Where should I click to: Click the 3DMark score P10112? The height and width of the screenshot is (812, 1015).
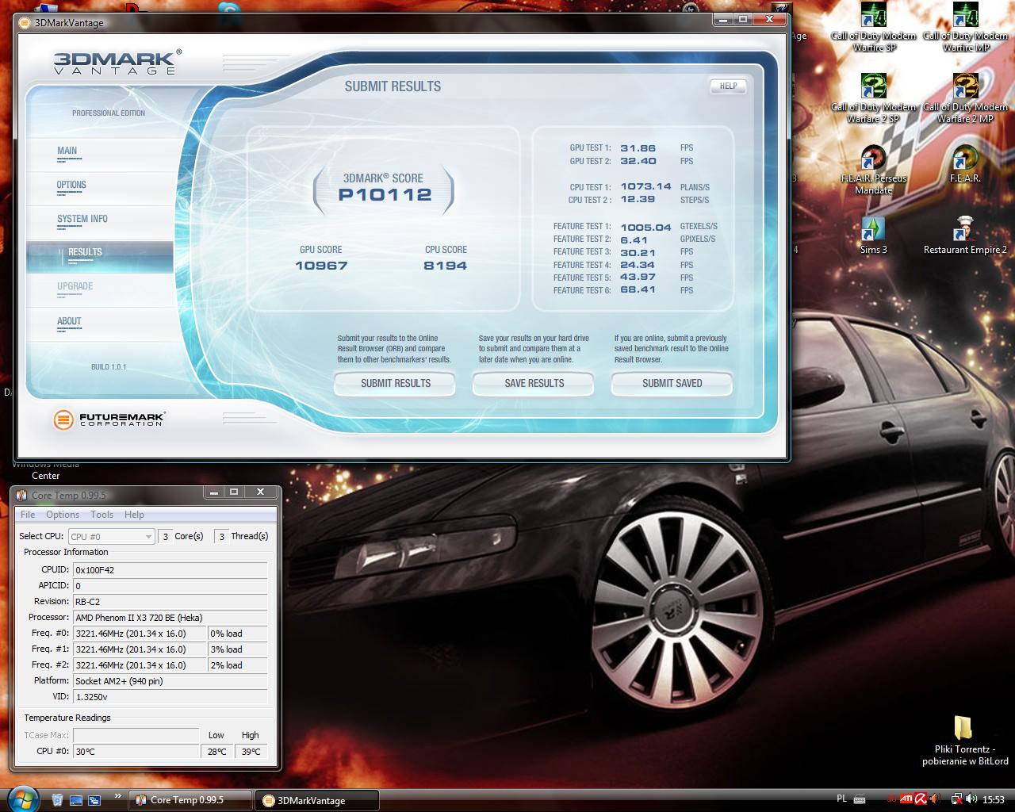pyautogui.click(x=385, y=195)
